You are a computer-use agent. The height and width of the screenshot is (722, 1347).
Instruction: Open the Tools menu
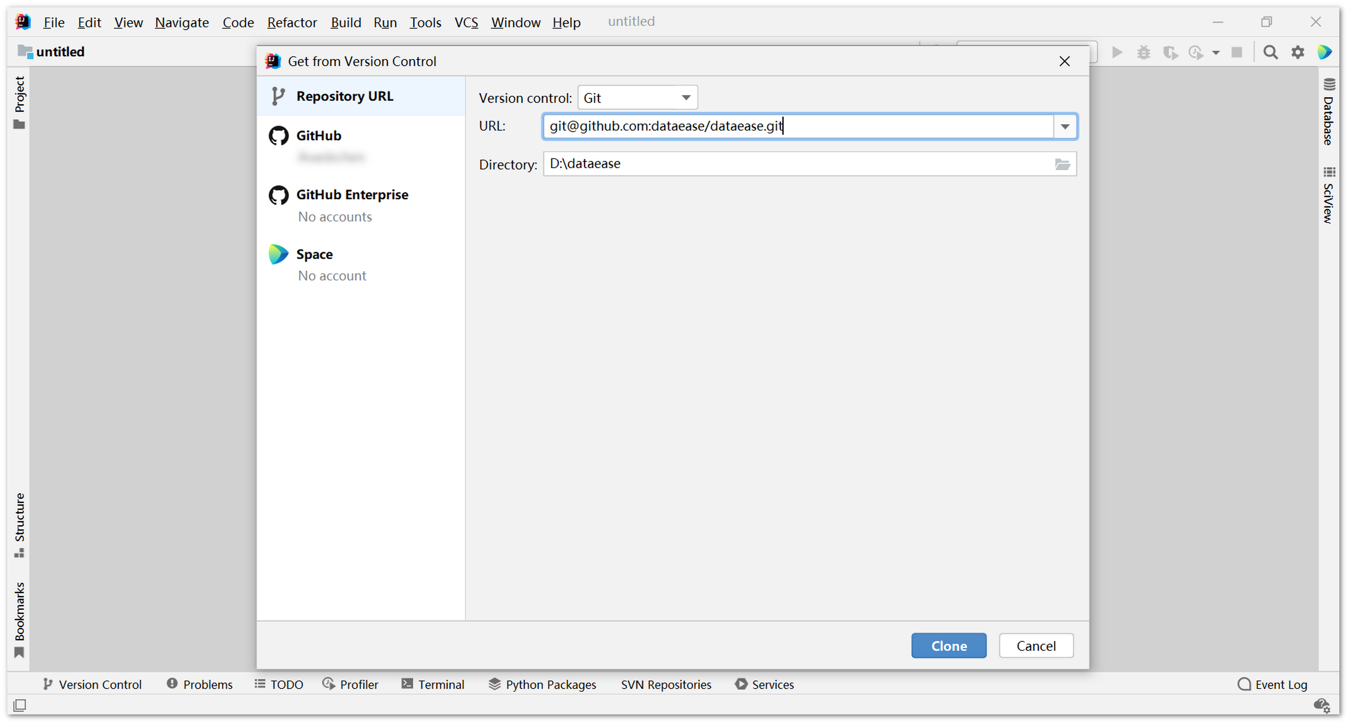pyautogui.click(x=425, y=23)
